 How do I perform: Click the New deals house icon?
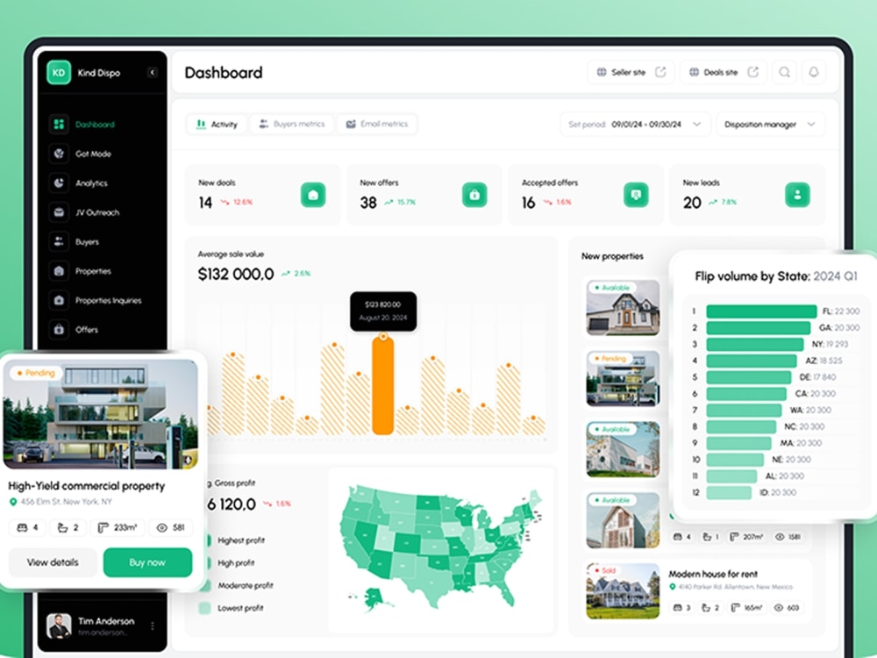[x=313, y=195]
